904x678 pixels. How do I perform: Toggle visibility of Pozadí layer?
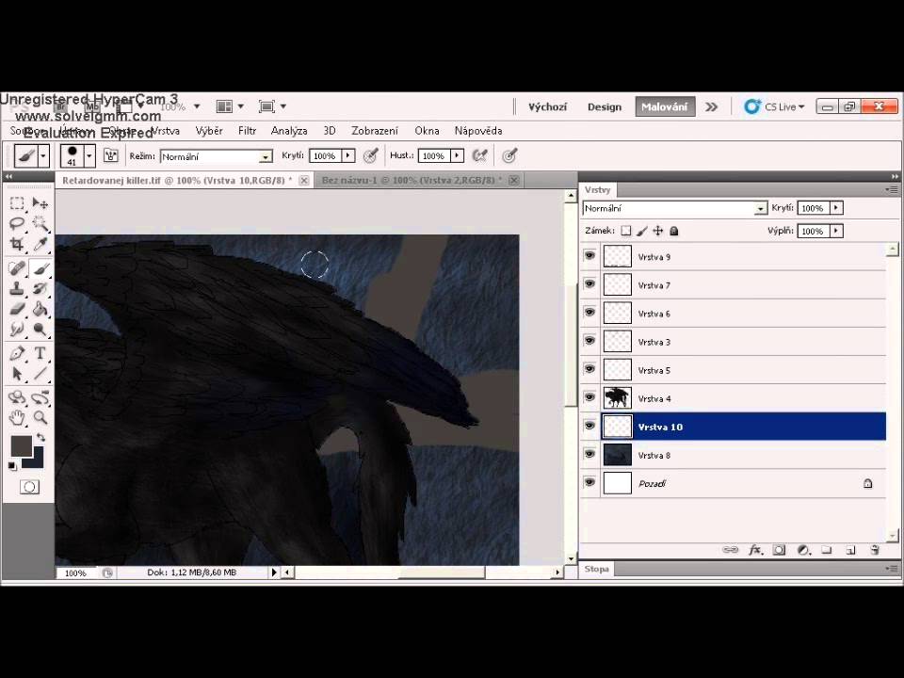(x=589, y=482)
